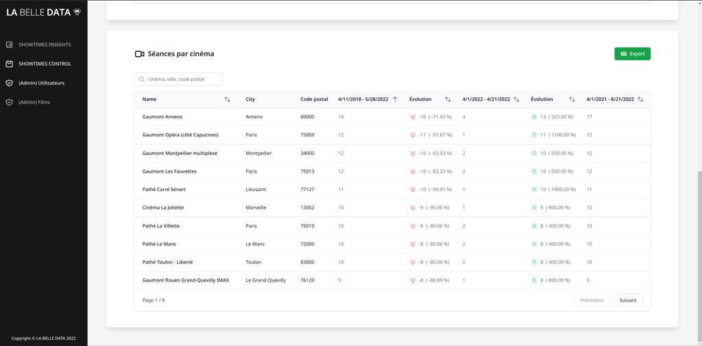Viewport: 702px width, 346px height.
Task: Open Showtimes Insights in sidebar
Action: [45, 45]
